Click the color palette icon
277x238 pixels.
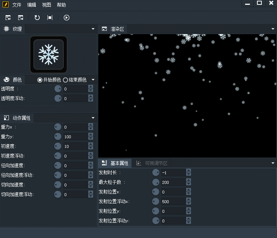[x=7, y=80]
